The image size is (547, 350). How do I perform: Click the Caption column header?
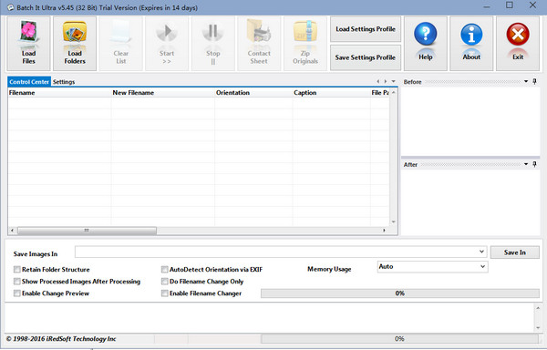click(x=332, y=93)
